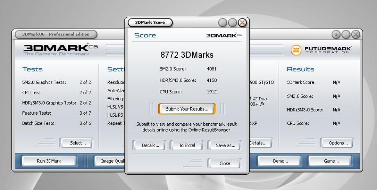Click the down-arrow title button of 3DMark06 window

pyautogui.click(x=336, y=35)
